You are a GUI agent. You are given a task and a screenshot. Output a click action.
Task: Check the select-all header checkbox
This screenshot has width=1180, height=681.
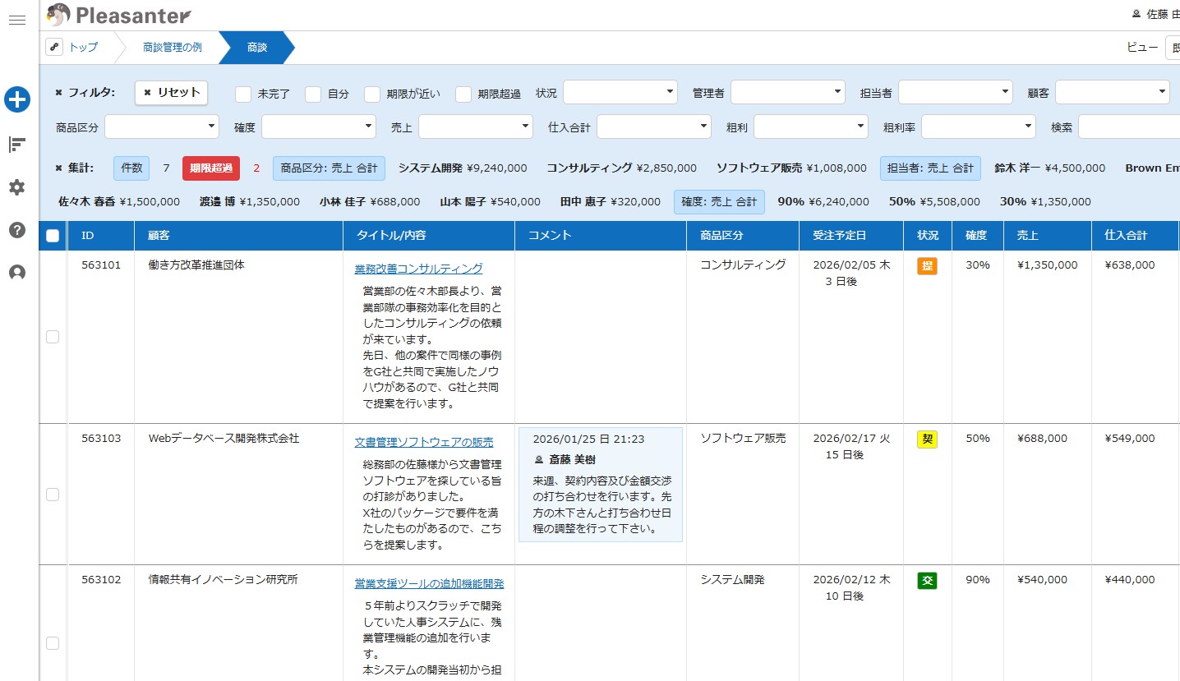(x=53, y=236)
